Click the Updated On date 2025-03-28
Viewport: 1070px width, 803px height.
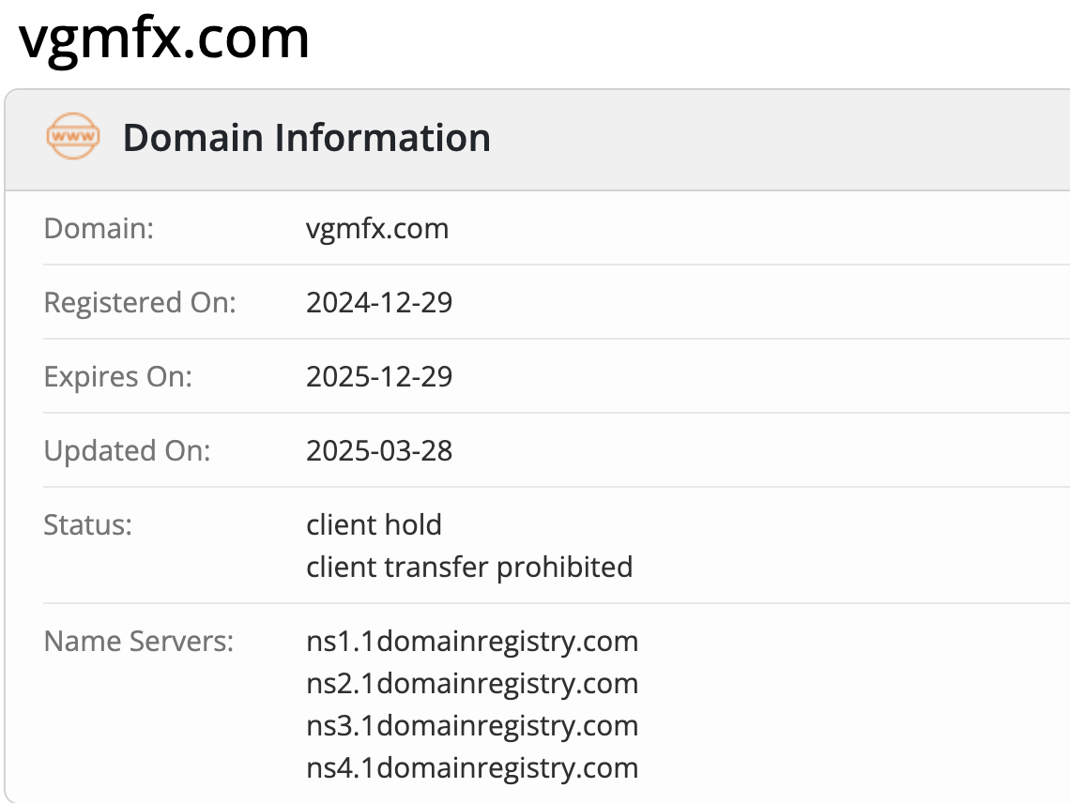tap(379, 450)
